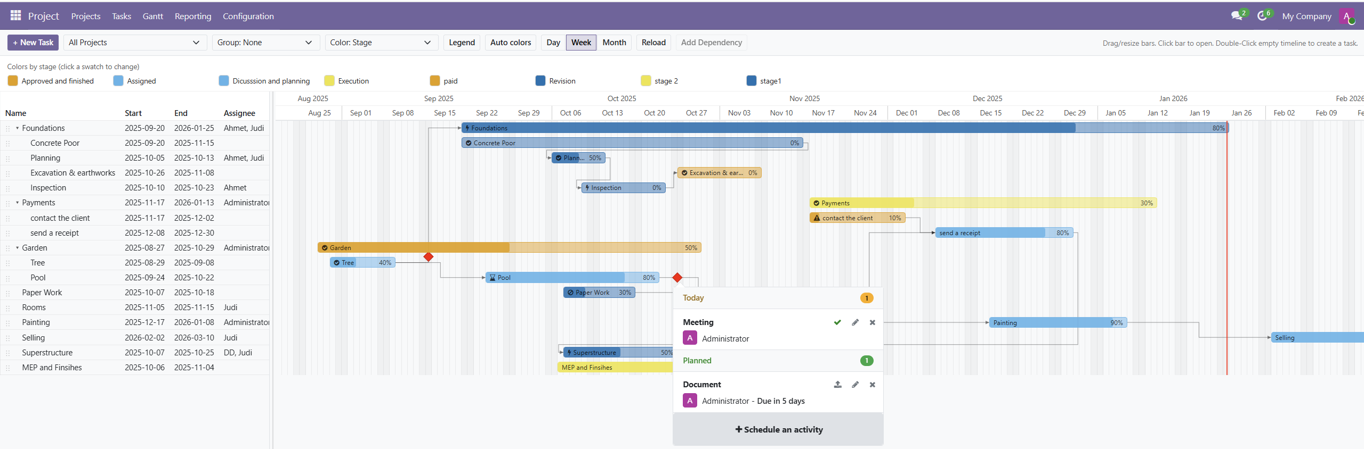The image size is (1364, 449).
Task: Open the Excavation & earthworks bar
Action: [719, 173]
